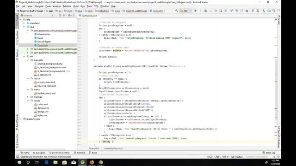Toggle the Structure tool window side tab
Viewport: 296px width, 166px height.
point(17,37)
